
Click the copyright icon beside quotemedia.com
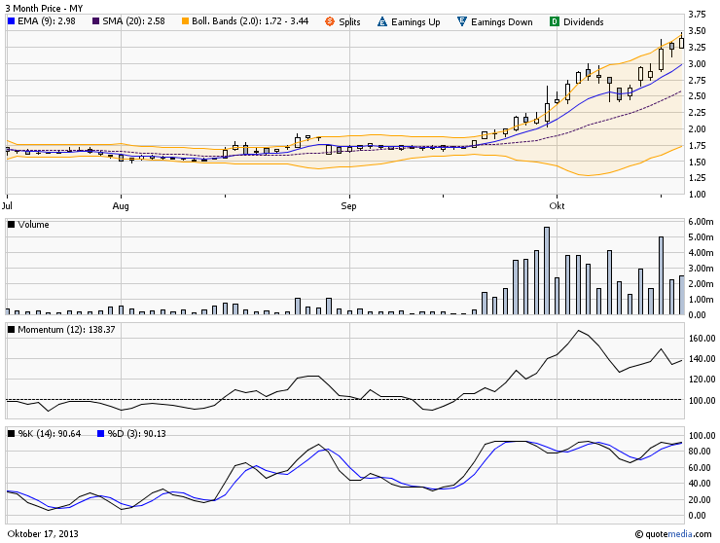click(x=638, y=533)
